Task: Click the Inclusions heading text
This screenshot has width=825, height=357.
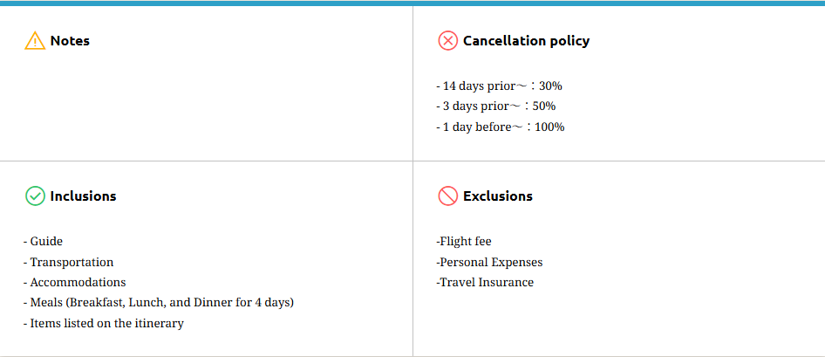Action: pyautogui.click(x=83, y=196)
